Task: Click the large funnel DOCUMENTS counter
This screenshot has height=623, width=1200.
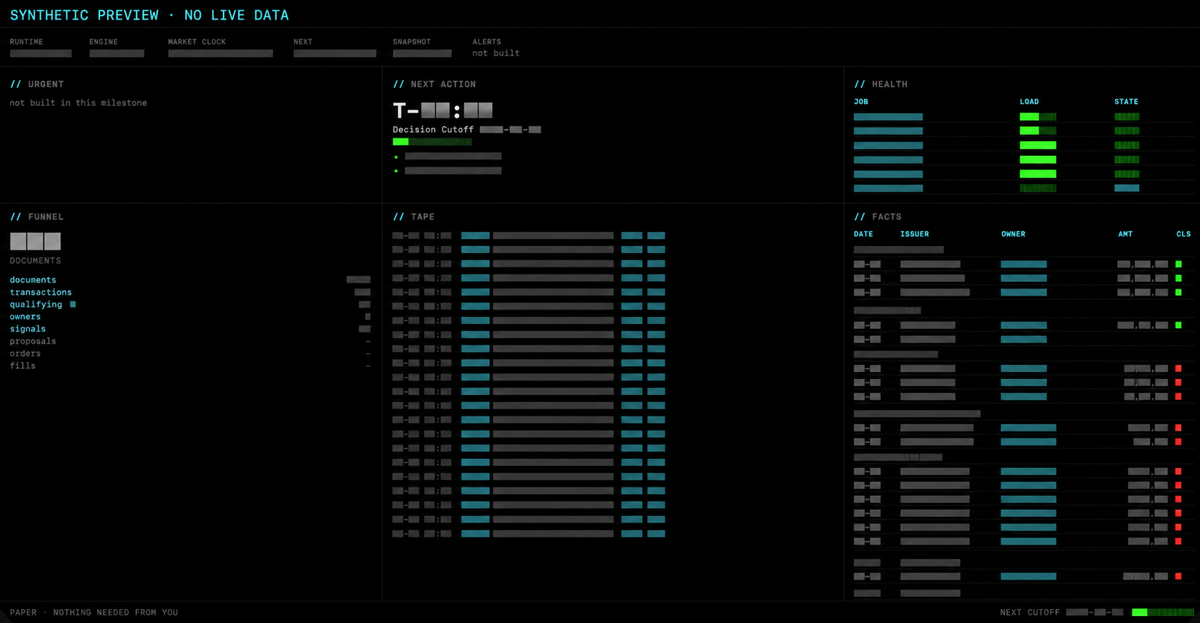Action: 35,241
